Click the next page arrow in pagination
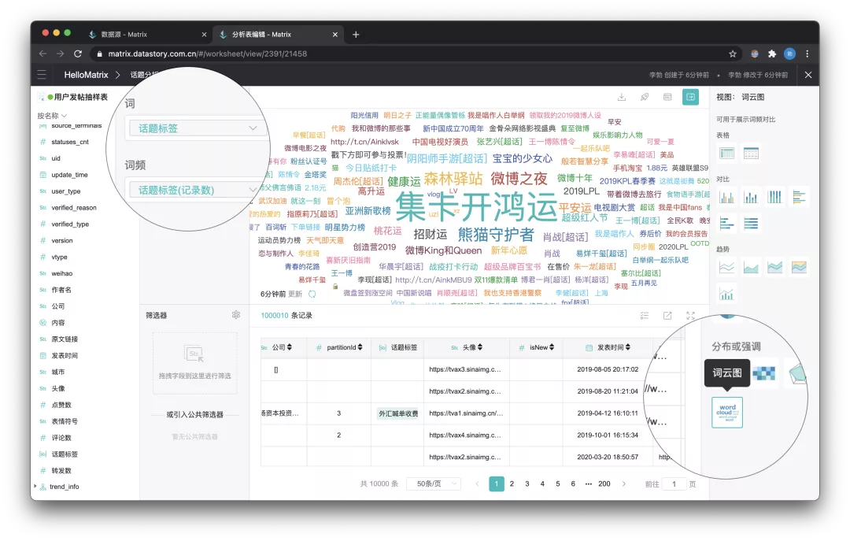 624,484
